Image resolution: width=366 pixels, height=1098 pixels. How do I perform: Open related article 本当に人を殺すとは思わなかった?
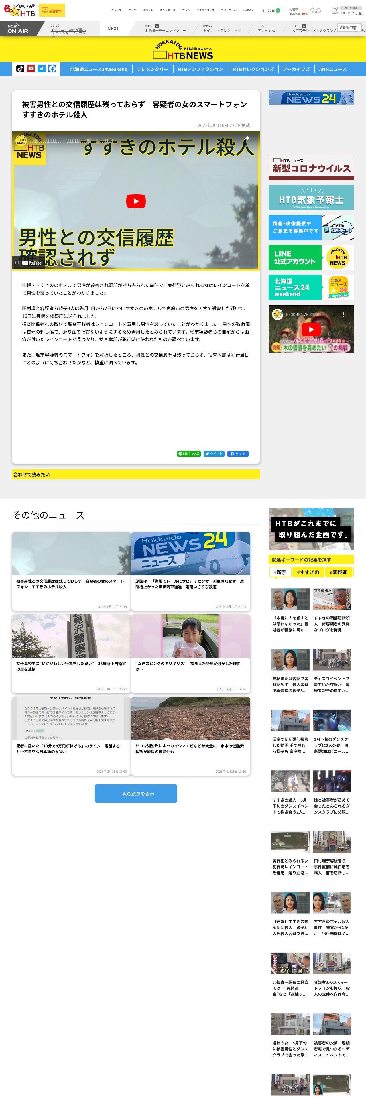290,610
